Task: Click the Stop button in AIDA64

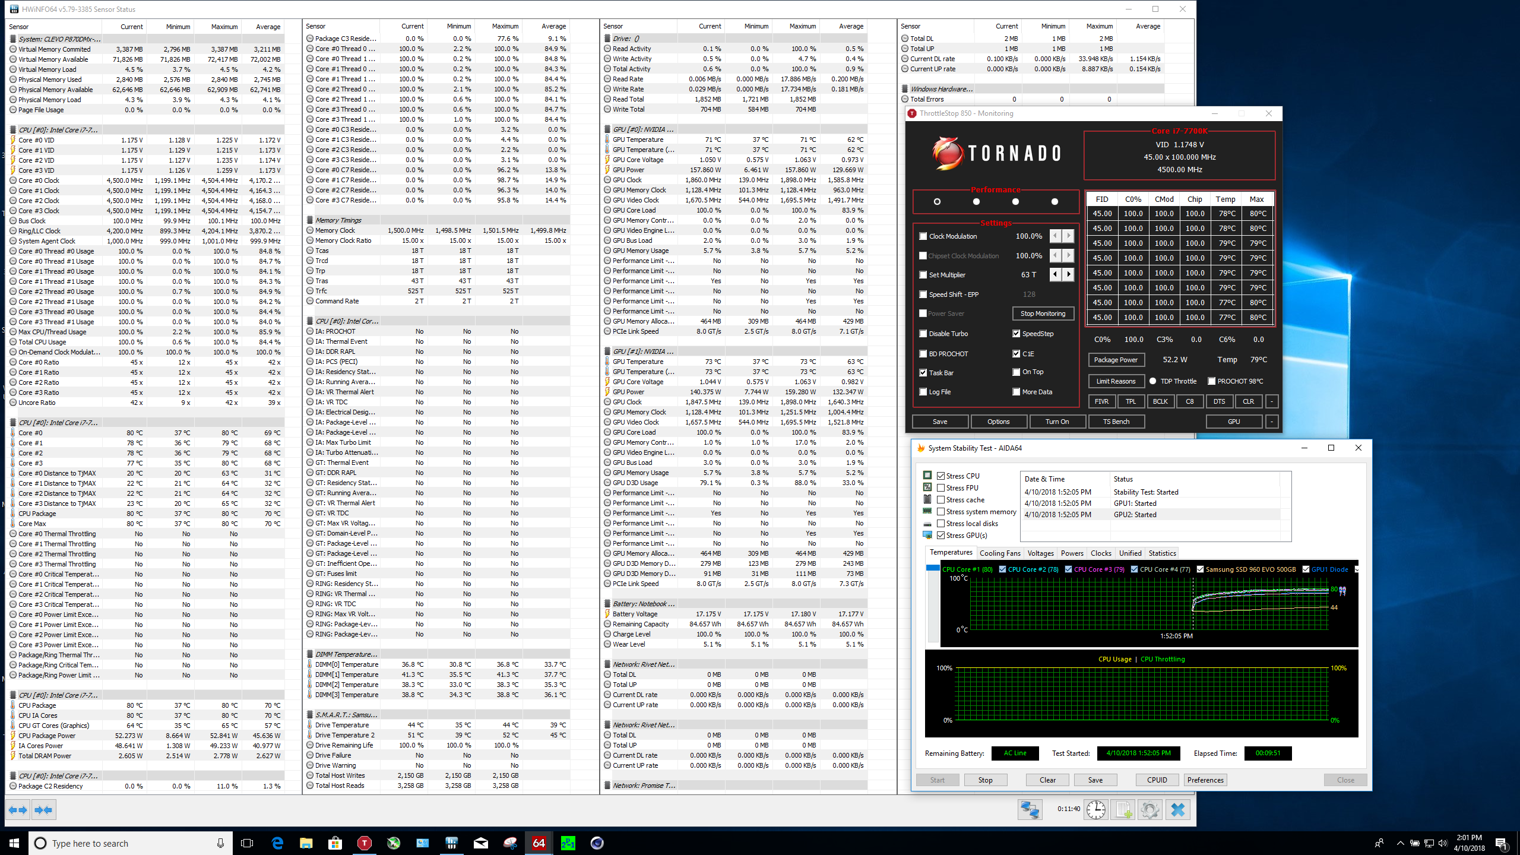Action: pyautogui.click(x=985, y=780)
